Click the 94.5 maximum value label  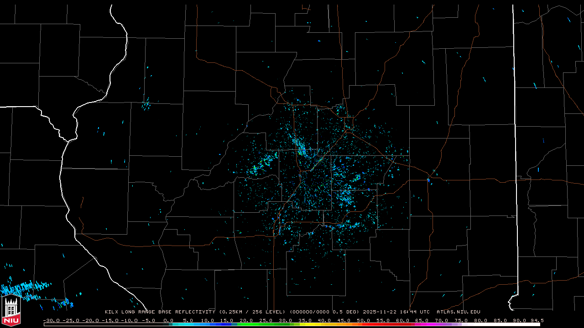tap(537, 320)
